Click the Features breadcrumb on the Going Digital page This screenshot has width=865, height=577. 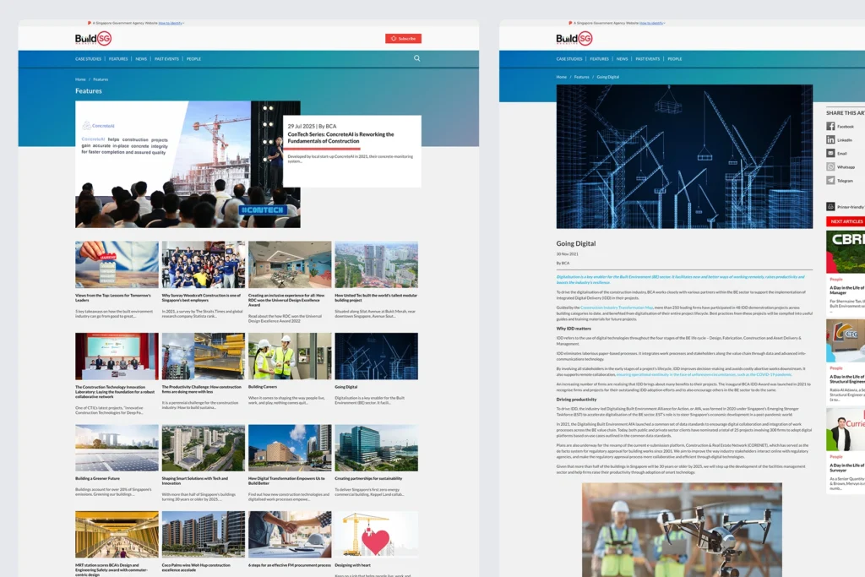tap(582, 77)
